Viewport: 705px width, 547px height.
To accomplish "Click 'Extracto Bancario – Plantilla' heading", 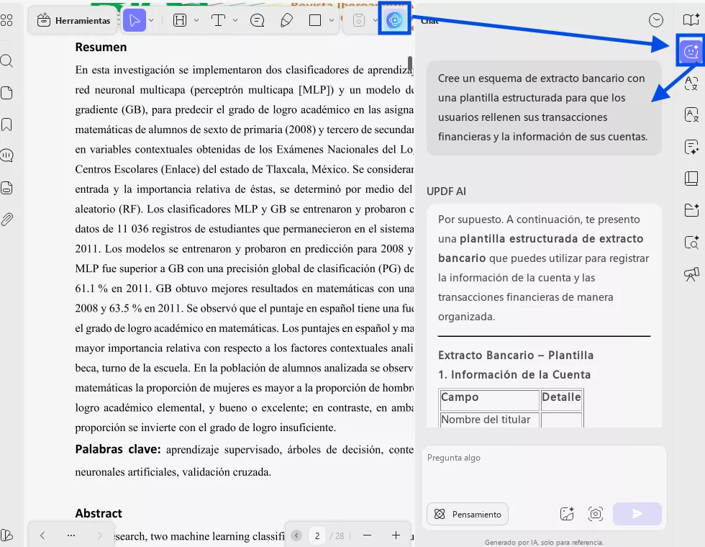I will 516,356.
